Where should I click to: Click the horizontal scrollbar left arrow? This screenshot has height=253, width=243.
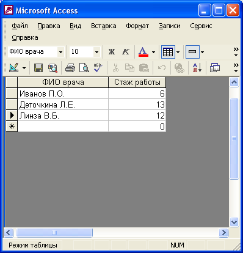click(9, 232)
